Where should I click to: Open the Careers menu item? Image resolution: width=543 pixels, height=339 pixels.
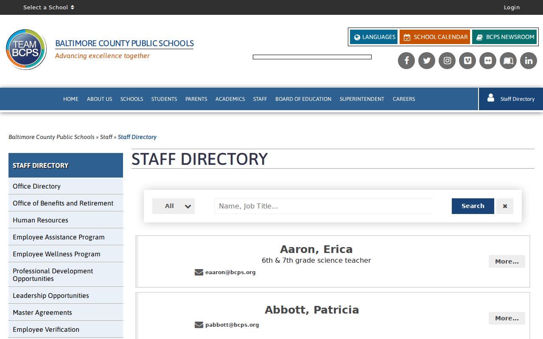pos(404,99)
